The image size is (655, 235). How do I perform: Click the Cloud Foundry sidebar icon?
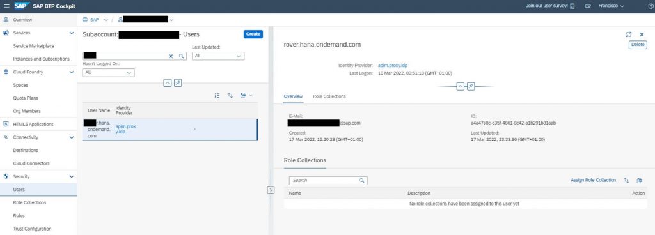tap(6, 72)
